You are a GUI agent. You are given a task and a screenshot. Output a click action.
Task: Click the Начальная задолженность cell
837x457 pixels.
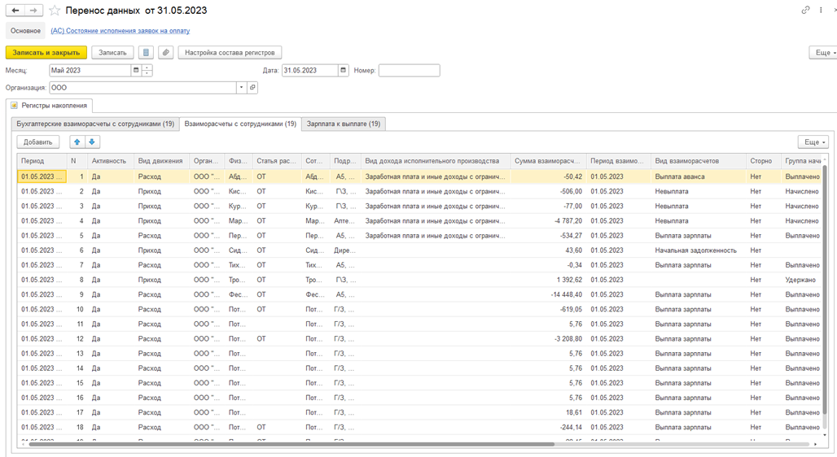click(699, 250)
